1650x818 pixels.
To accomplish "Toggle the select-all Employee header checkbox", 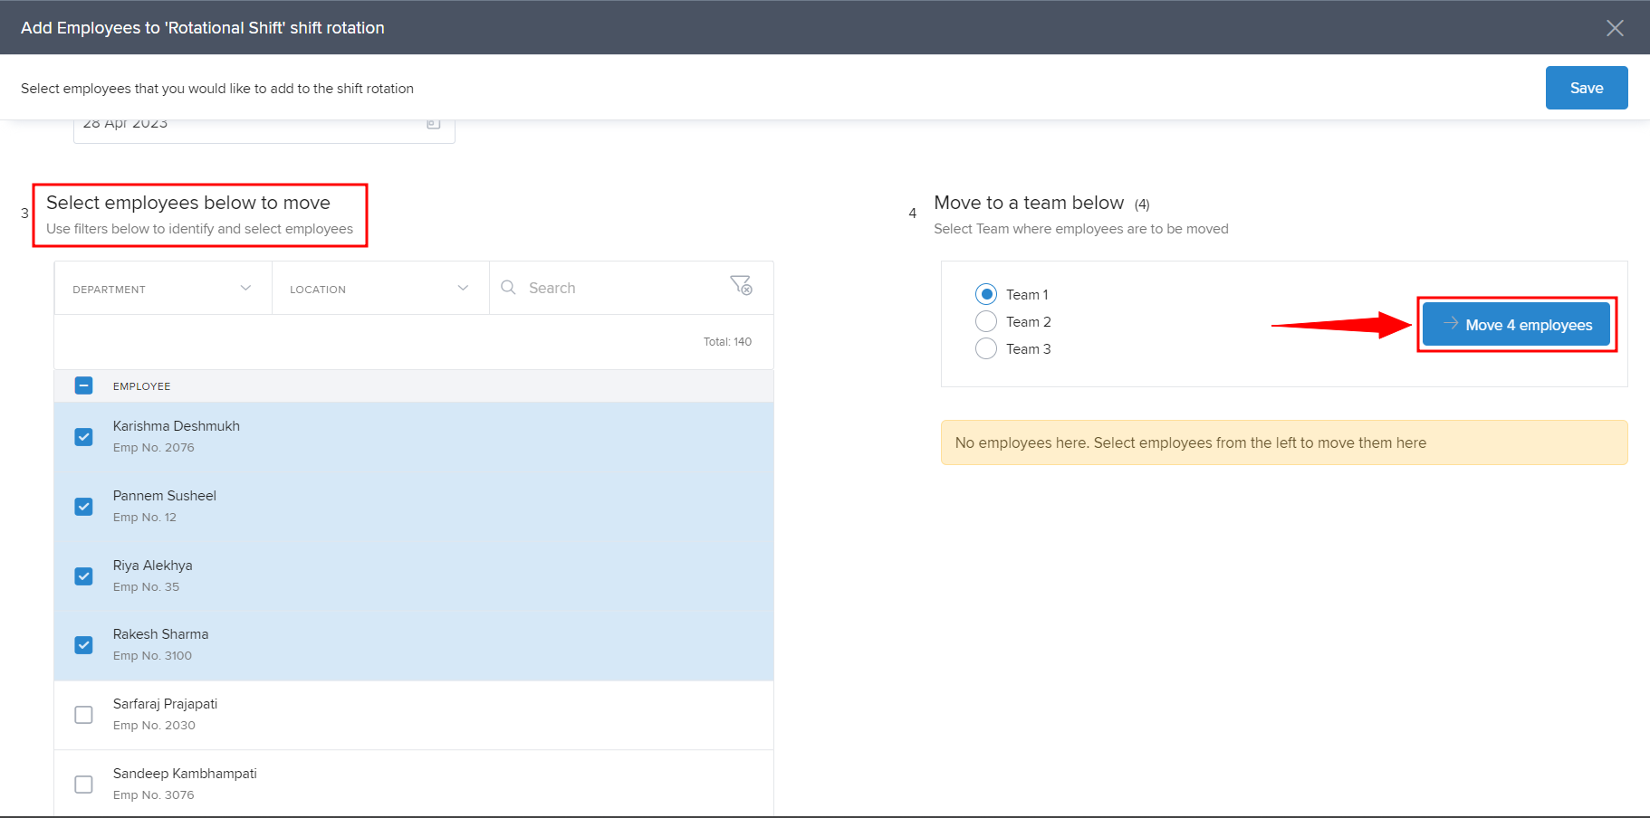I will (83, 386).
